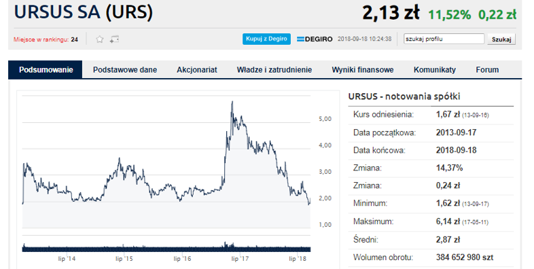Click the DEGIRO logo
Image resolution: width=534 pixels, height=269 pixels.
(315, 39)
